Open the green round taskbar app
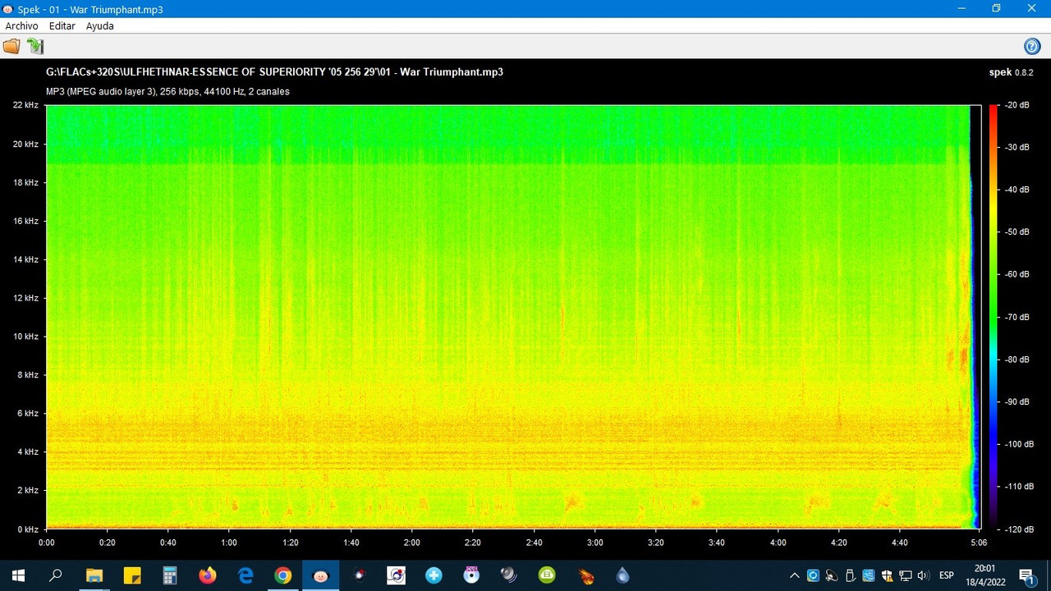Image resolution: width=1051 pixels, height=591 pixels. pyautogui.click(x=547, y=575)
